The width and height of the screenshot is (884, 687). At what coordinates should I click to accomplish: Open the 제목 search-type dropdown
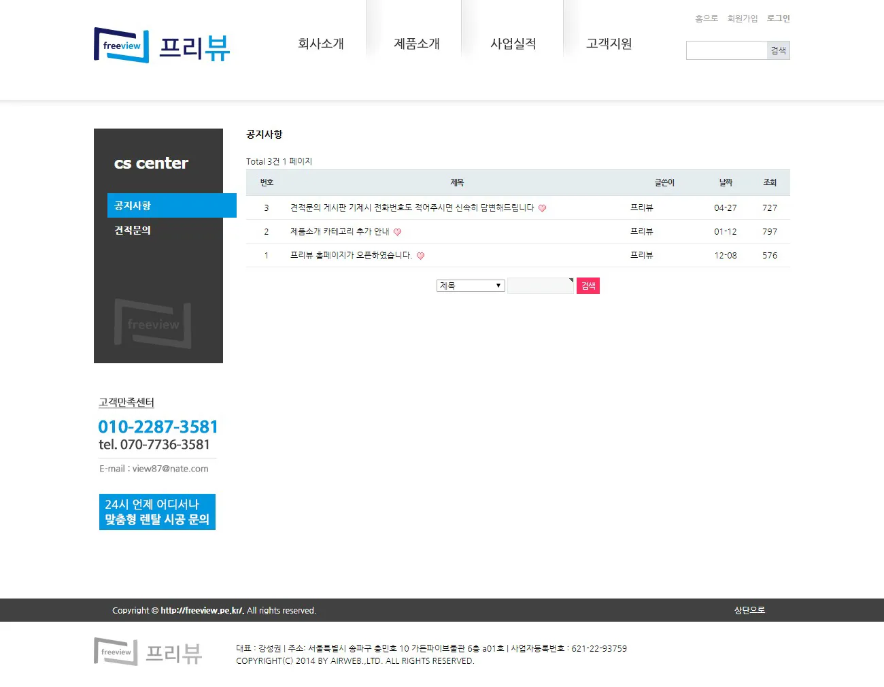coord(471,286)
